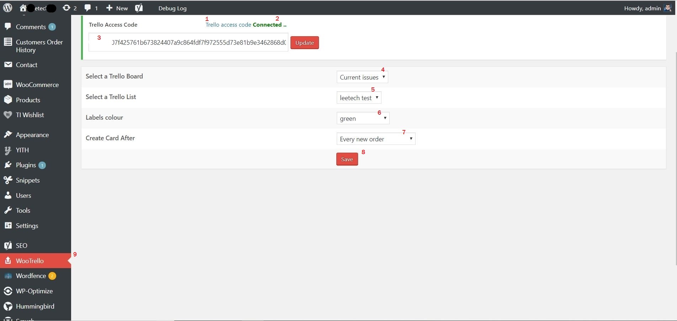Open the Debug Log link
Image resolution: width=677 pixels, height=321 pixels.
pyautogui.click(x=172, y=8)
